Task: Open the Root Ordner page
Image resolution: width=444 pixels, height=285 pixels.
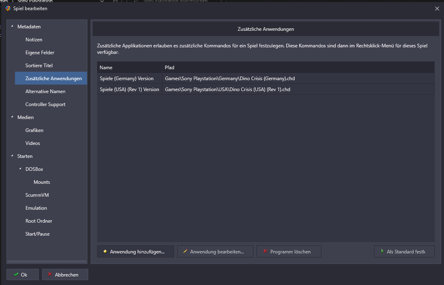Action: (38, 221)
